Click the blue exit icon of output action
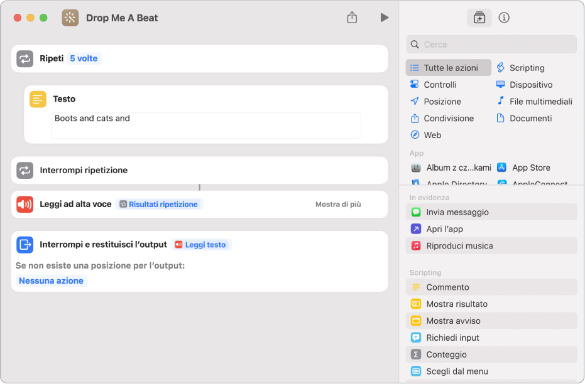 25,245
